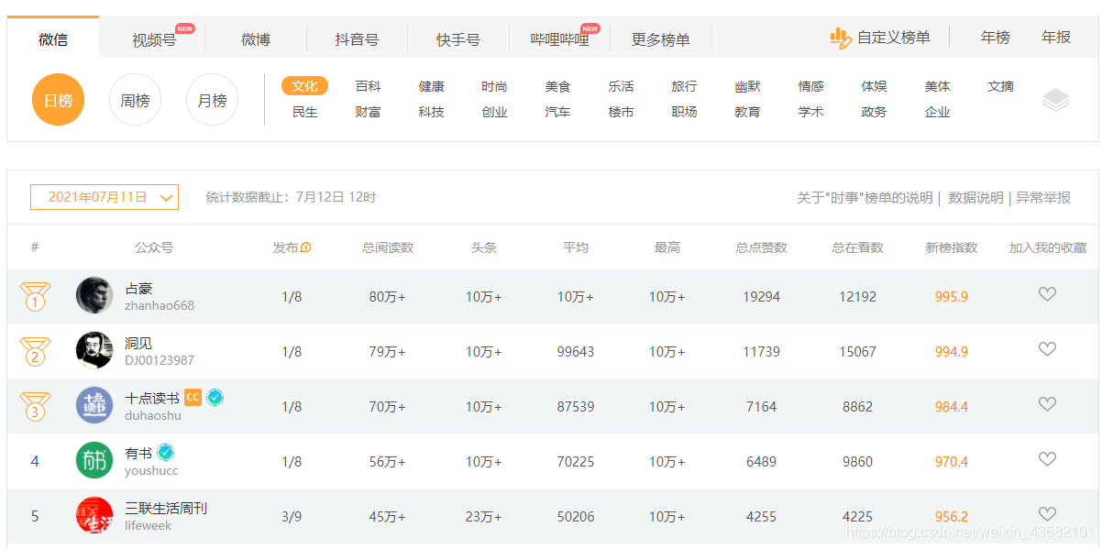This screenshot has height=549, width=1102.
Task: Switch to the 抖音号 tab
Action: click(x=357, y=40)
